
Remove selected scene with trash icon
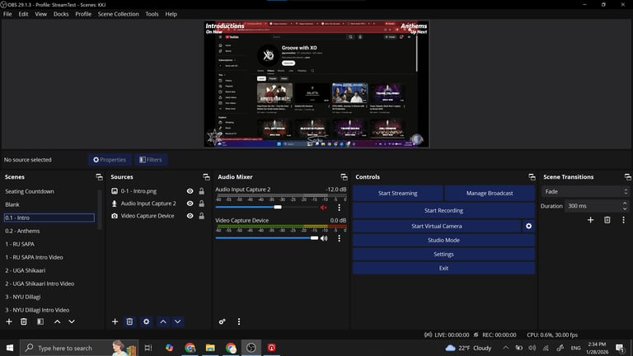coord(24,321)
